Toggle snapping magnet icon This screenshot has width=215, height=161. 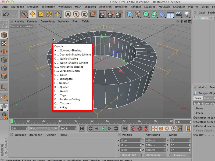[x=4, y=97]
